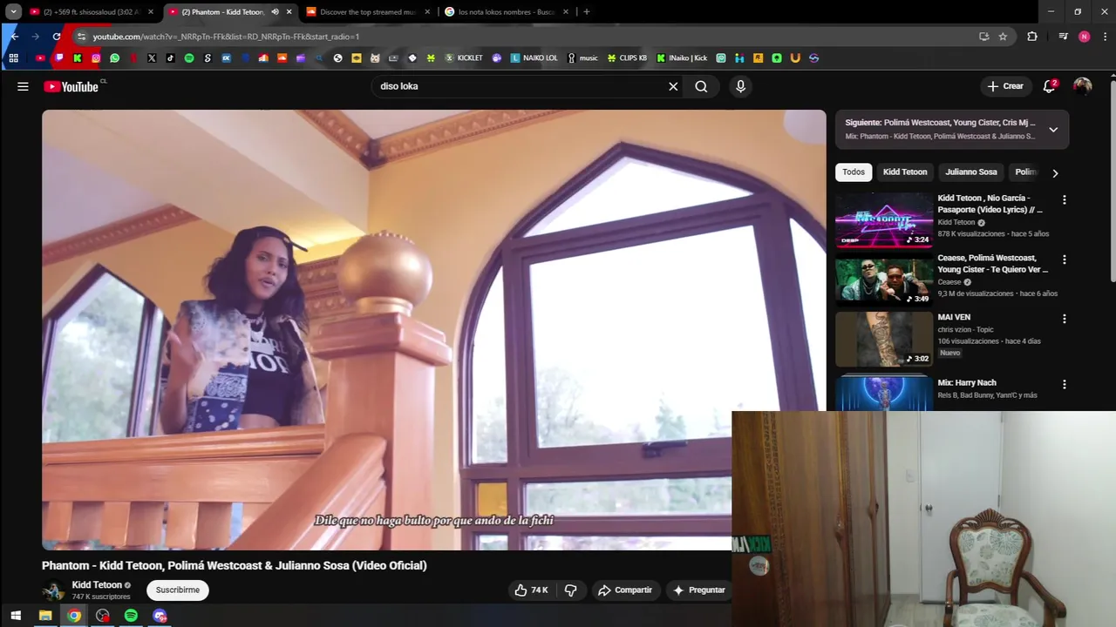Open Spotify from the taskbar

coord(131,616)
